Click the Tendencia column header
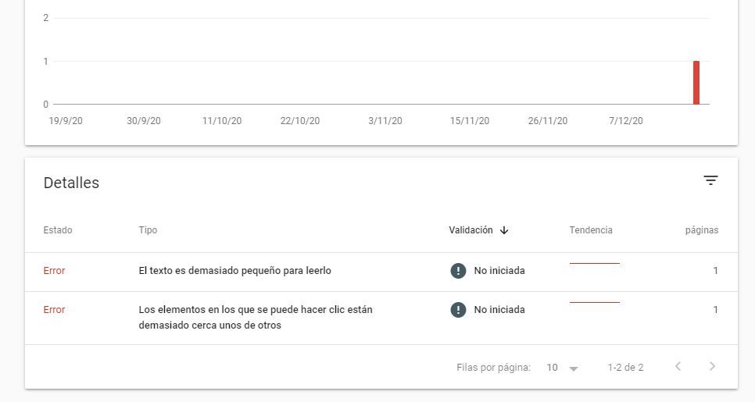This screenshot has height=402, width=755. pyautogui.click(x=591, y=230)
